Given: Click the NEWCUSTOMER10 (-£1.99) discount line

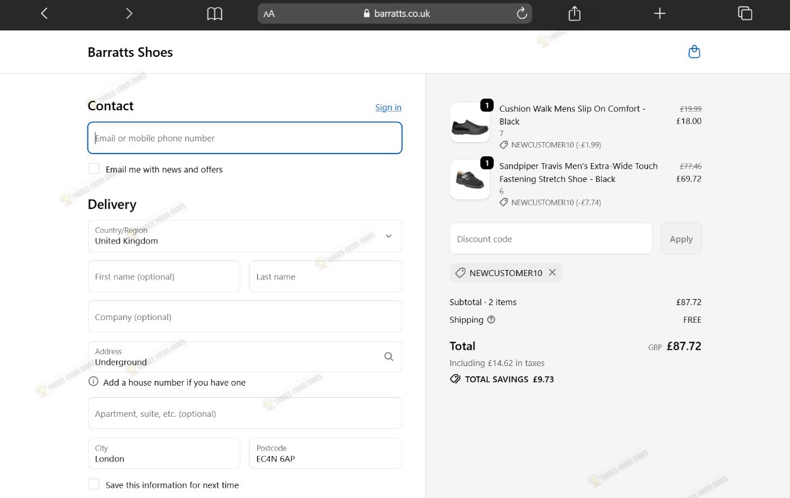Looking at the screenshot, I should pyautogui.click(x=550, y=145).
